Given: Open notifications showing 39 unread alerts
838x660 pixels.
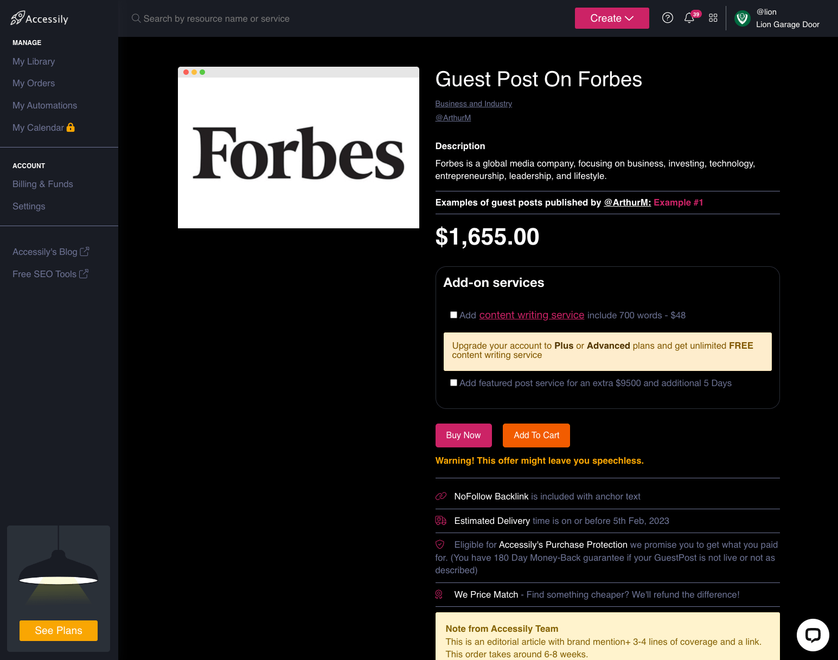Looking at the screenshot, I should pos(689,18).
